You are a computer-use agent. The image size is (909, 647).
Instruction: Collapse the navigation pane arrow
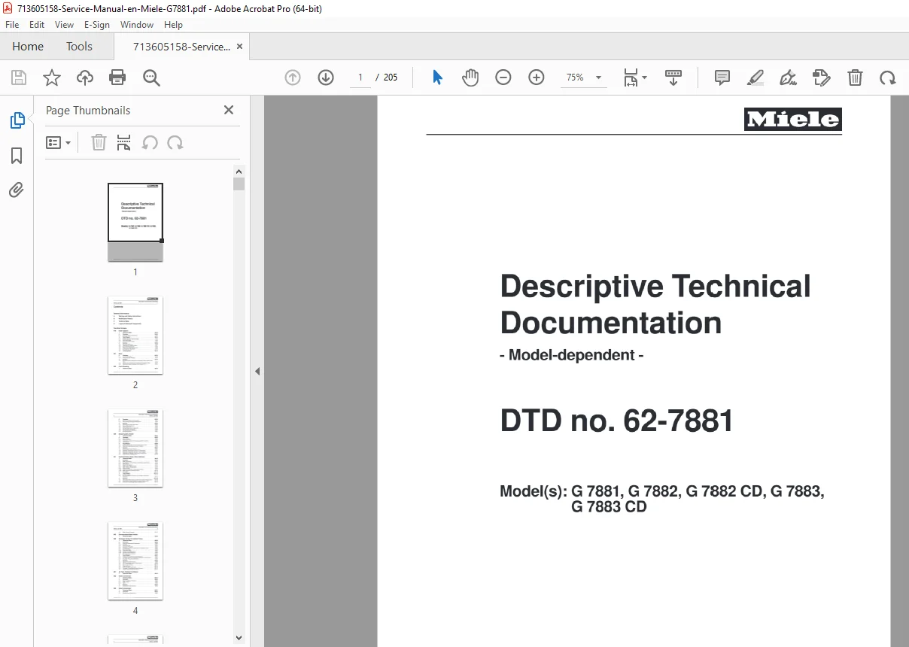click(x=257, y=371)
